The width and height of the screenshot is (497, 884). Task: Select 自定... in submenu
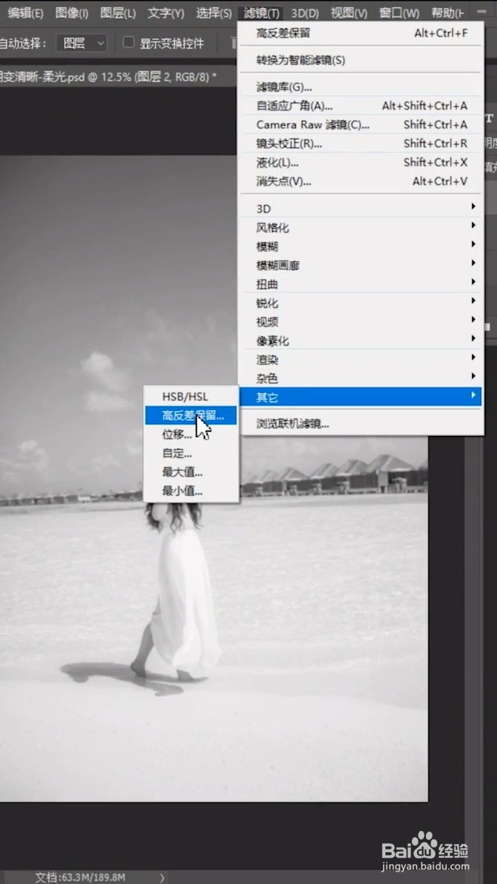point(191,453)
